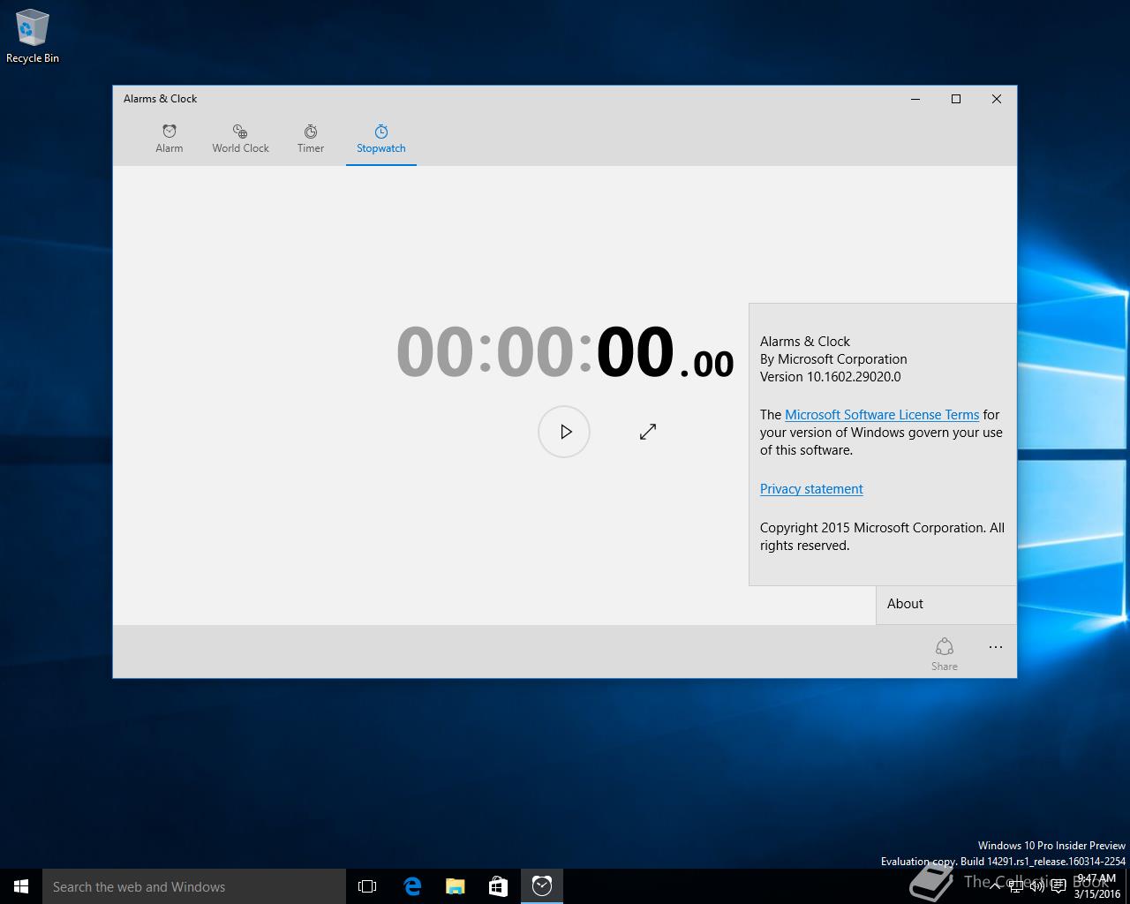
Task: Click the By Microsoft Corporation text
Action: click(833, 359)
